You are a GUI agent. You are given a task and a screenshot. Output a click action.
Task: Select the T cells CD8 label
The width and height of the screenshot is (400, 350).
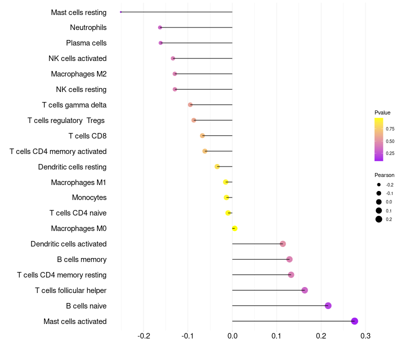click(x=87, y=135)
